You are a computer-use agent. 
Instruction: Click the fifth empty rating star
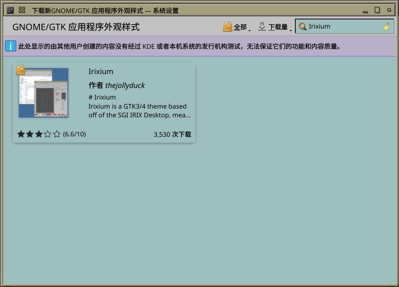[56, 134]
